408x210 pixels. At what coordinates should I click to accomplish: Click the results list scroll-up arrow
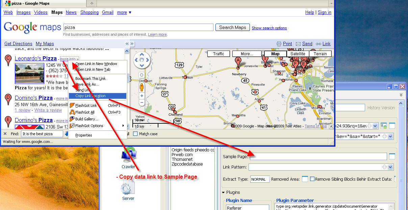coord(127,51)
